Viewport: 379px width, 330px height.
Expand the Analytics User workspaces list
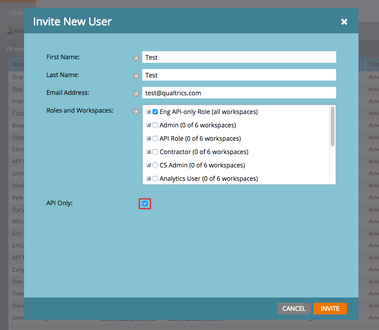149,178
